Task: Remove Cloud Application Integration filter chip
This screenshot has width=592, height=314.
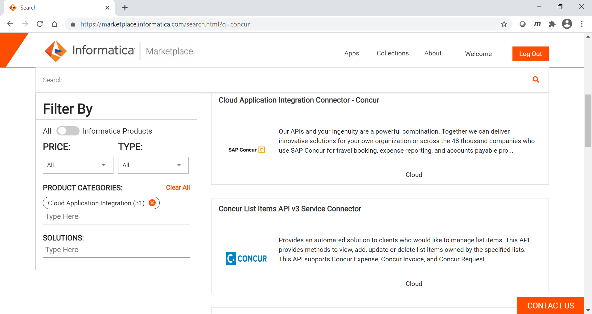Action: coord(152,203)
